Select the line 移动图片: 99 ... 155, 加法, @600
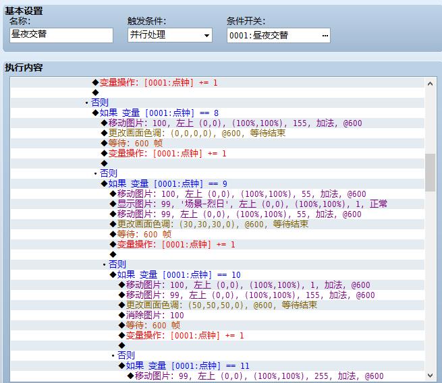The width and height of the screenshot is (442, 383). 217,295
